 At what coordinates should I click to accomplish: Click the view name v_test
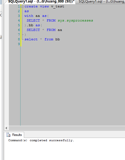[x=58, y=7]
